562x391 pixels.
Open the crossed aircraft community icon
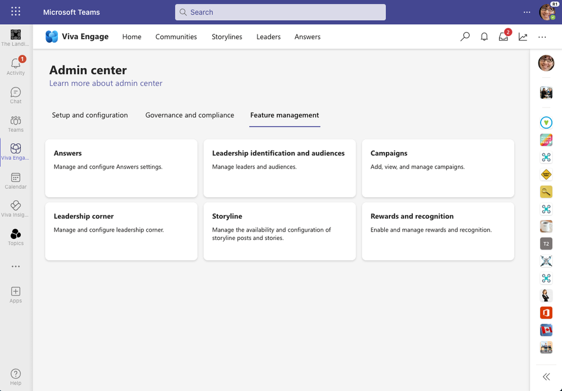coord(546,261)
